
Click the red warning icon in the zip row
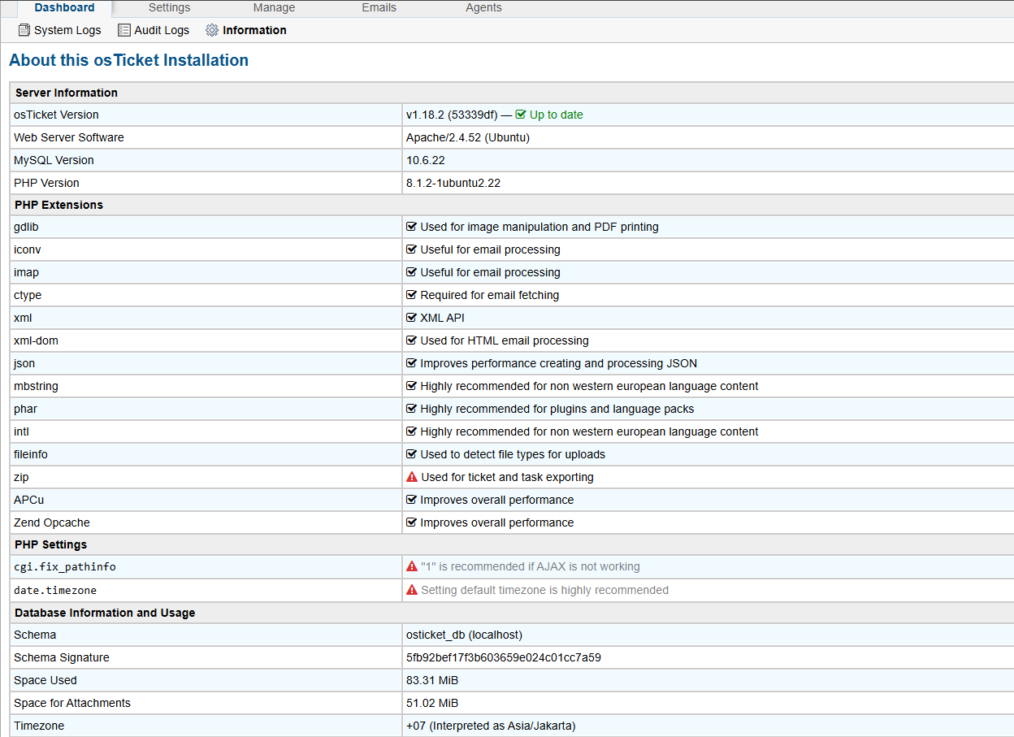pos(412,477)
